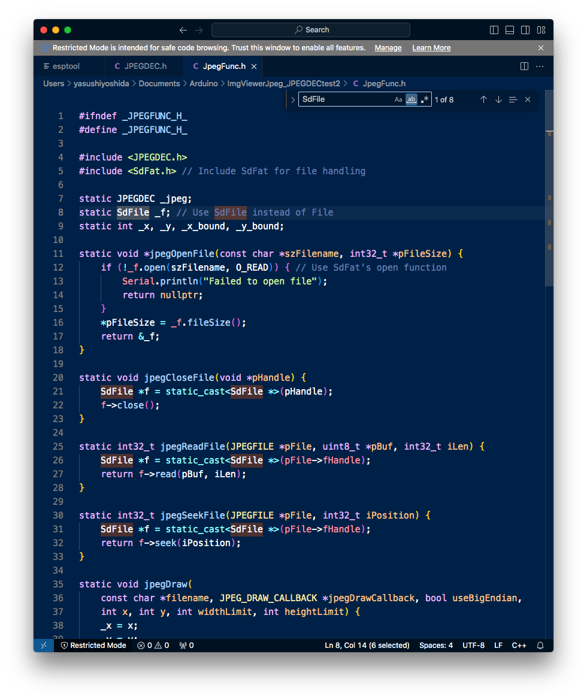The height and width of the screenshot is (700, 587).
Task: Open the Users breadcrumb
Action: tap(53, 83)
